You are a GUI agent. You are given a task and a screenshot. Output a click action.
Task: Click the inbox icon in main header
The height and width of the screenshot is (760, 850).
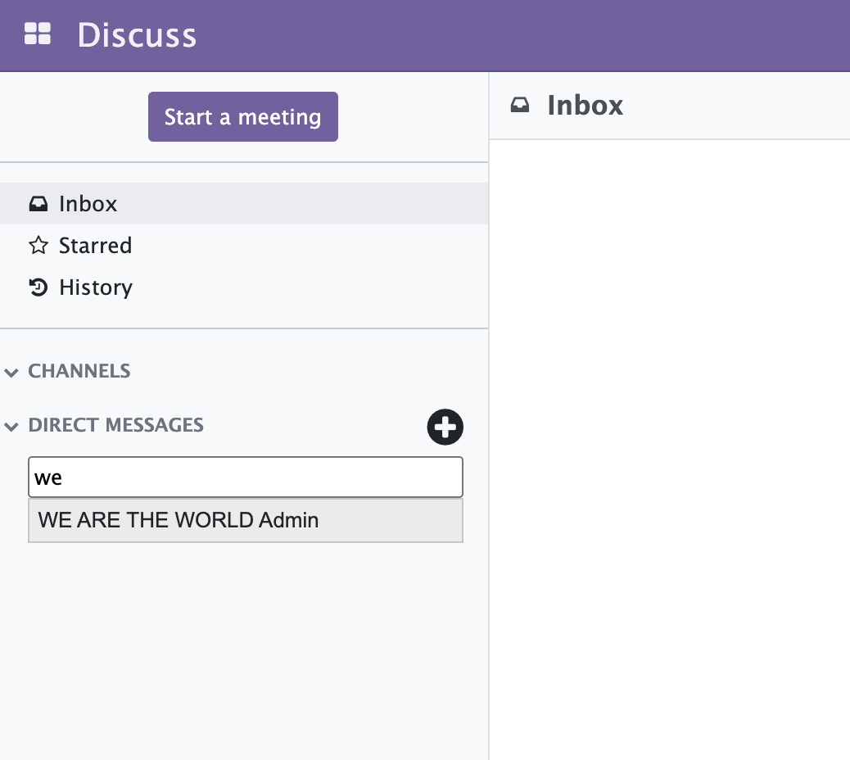pyautogui.click(x=520, y=105)
